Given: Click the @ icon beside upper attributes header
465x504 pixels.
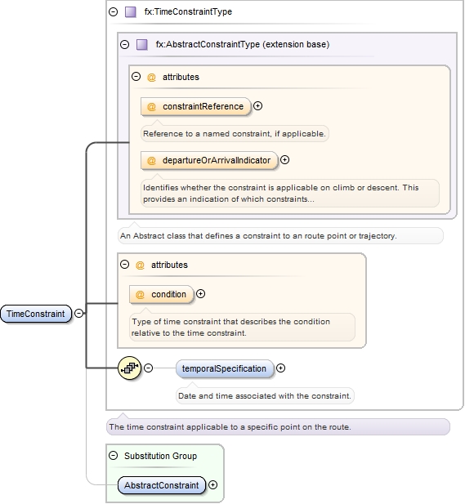Looking at the screenshot, I should pos(151,77).
